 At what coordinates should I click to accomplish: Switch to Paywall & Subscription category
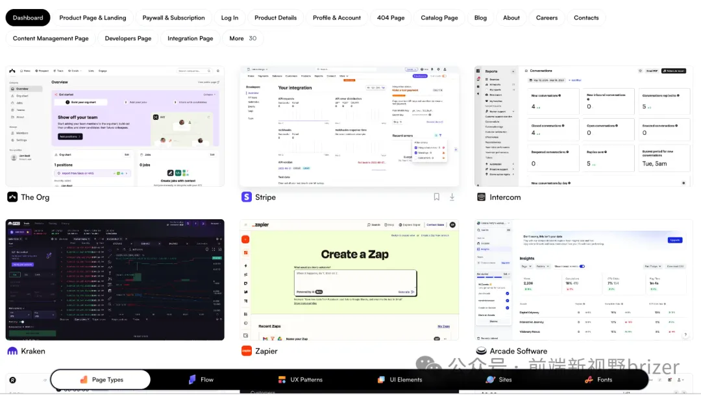pyautogui.click(x=173, y=18)
